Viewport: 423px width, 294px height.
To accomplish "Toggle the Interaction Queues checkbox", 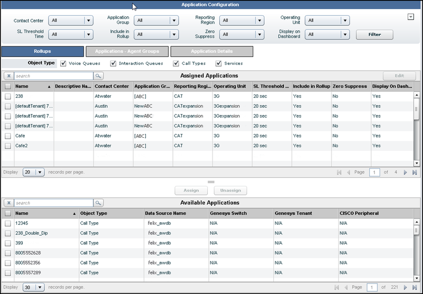I will pyautogui.click(x=113, y=63).
